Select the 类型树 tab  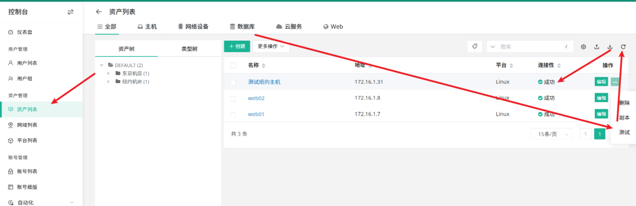pos(189,49)
